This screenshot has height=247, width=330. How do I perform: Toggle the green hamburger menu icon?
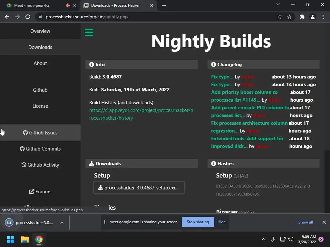tap(89, 32)
